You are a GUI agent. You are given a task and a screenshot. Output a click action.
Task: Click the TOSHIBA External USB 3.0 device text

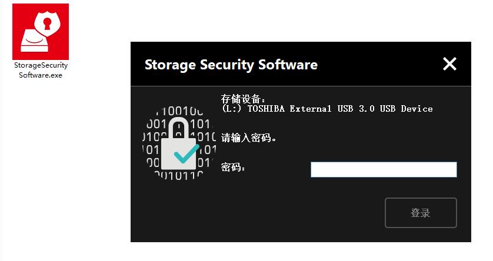[340, 109]
